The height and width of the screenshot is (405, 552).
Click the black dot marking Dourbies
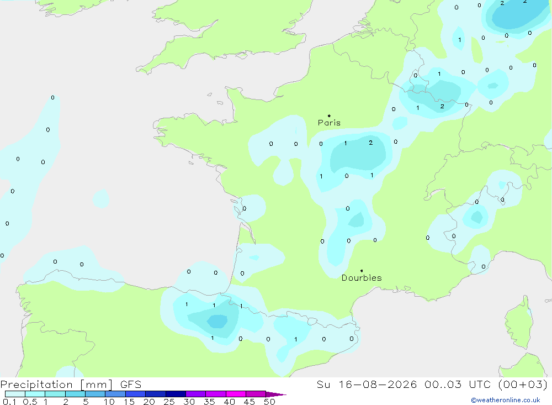click(362, 271)
